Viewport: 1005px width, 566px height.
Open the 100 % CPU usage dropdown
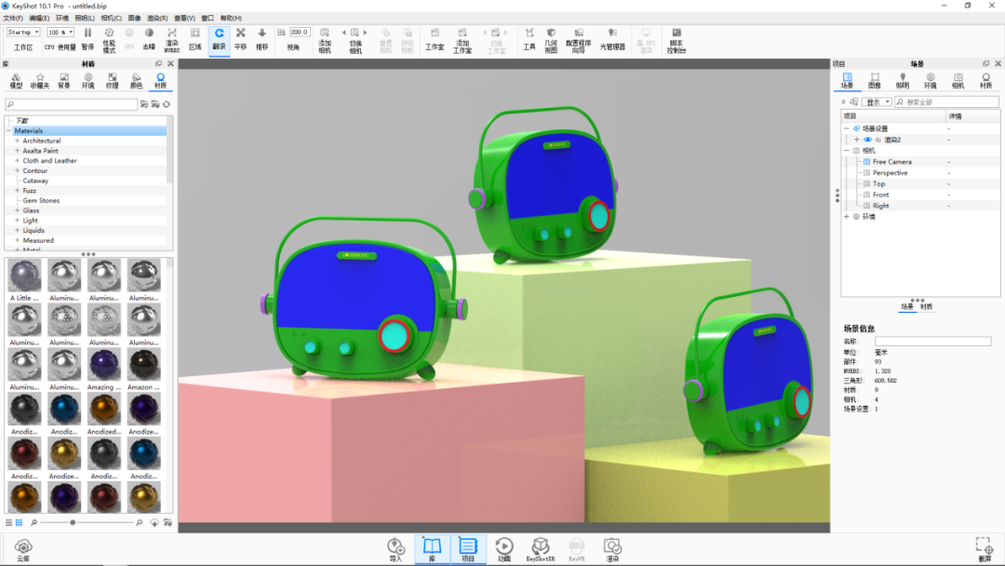[x=60, y=32]
